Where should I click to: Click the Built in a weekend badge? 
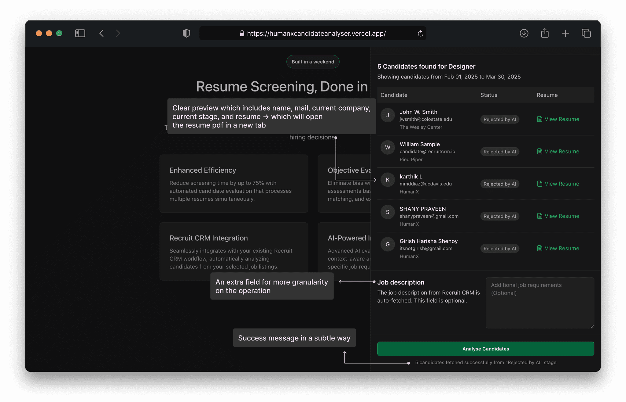(313, 62)
